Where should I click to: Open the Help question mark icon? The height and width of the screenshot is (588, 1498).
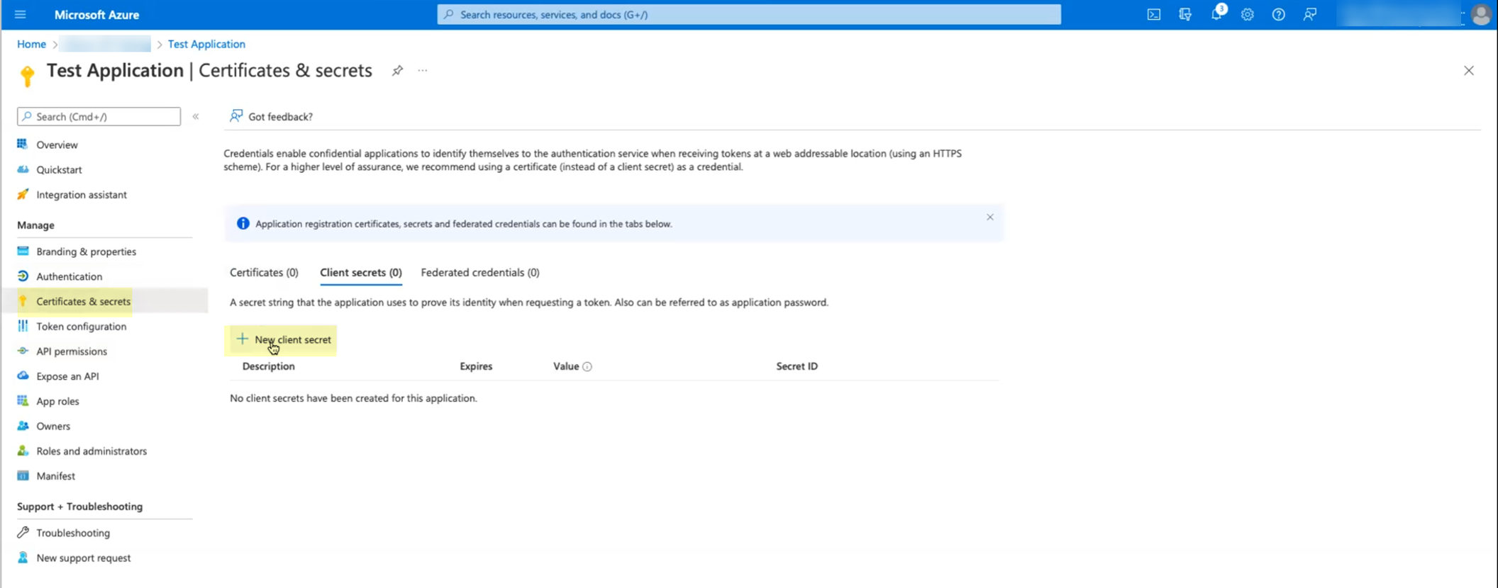(x=1279, y=14)
